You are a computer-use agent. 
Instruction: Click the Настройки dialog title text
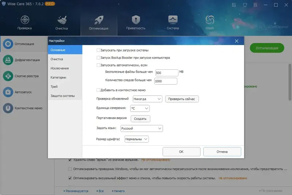[57, 41]
